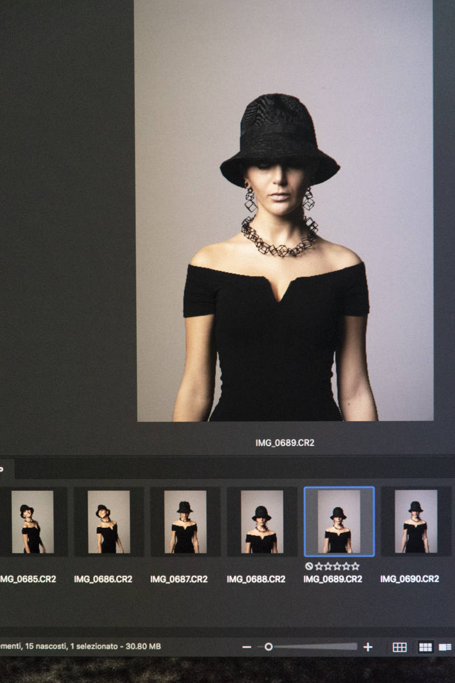Click the IMG_0687.CR2 filename label in the filmstrip
455x683 pixels.
[179, 579]
